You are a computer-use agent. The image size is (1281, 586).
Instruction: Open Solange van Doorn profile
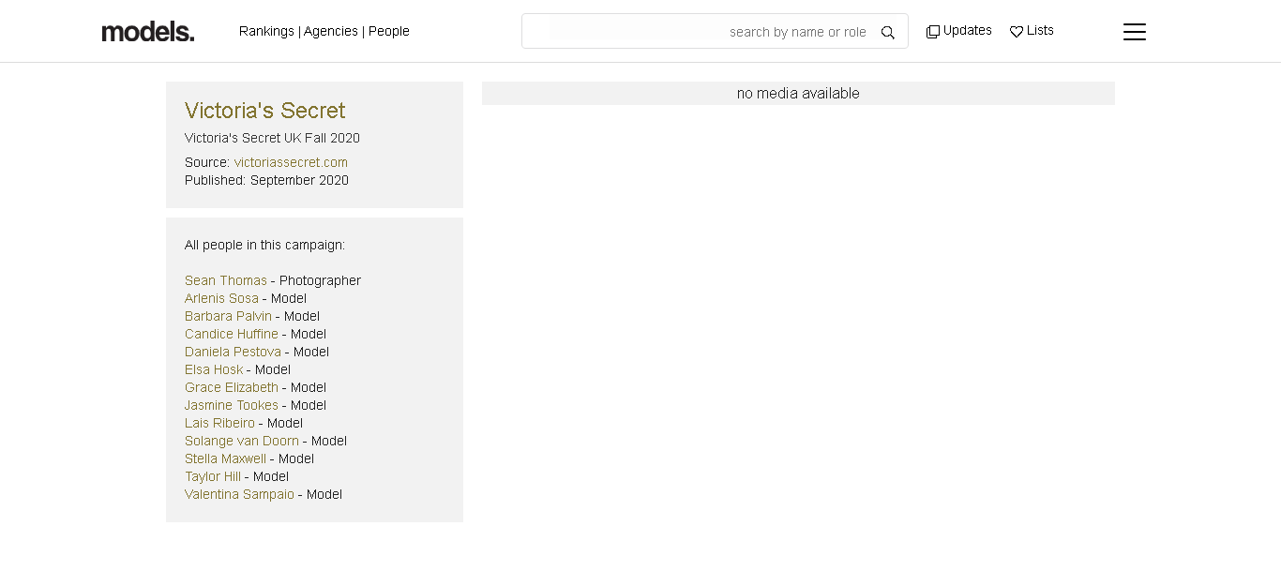[x=241, y=441]
